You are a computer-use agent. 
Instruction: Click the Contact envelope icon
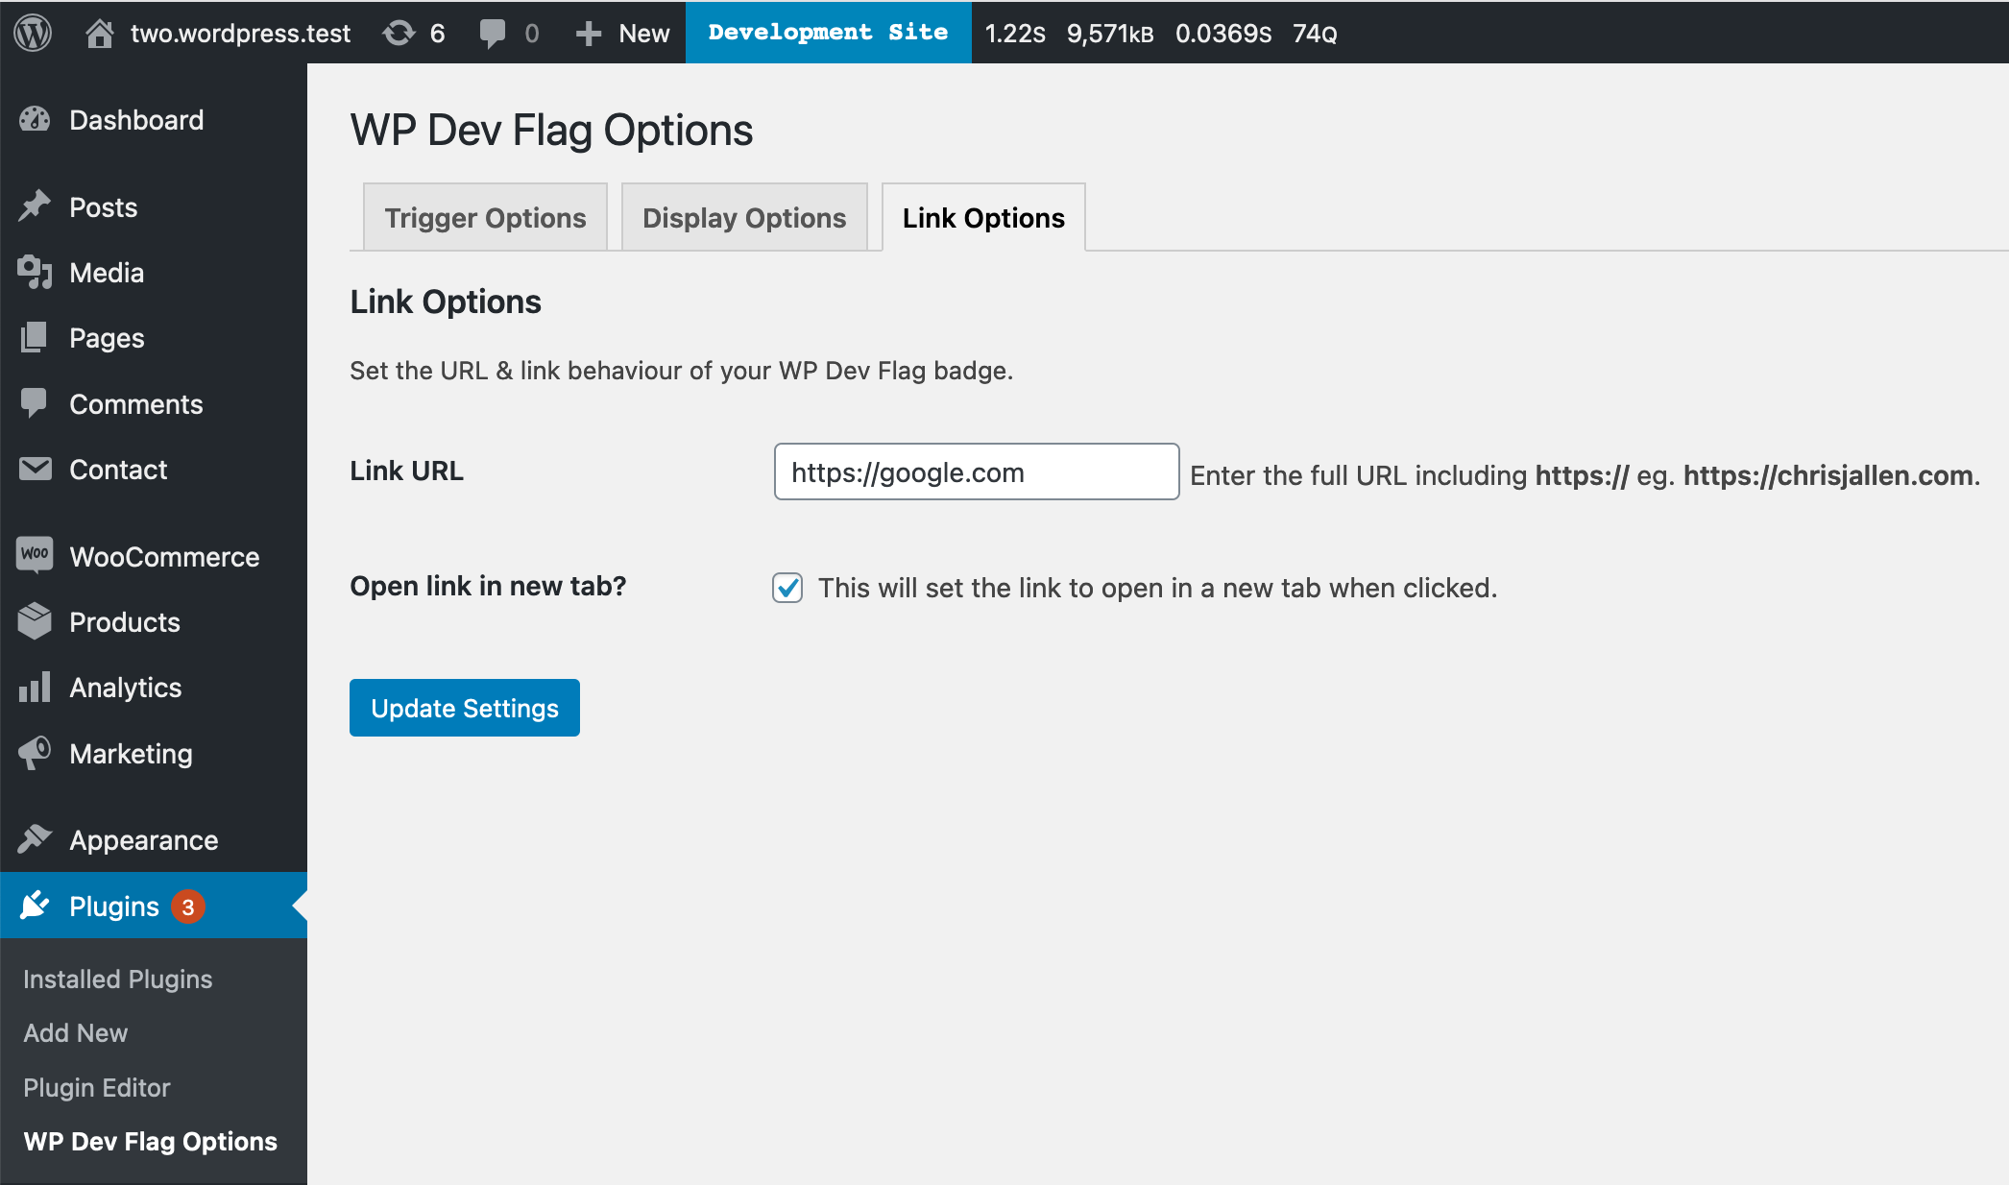35,470
